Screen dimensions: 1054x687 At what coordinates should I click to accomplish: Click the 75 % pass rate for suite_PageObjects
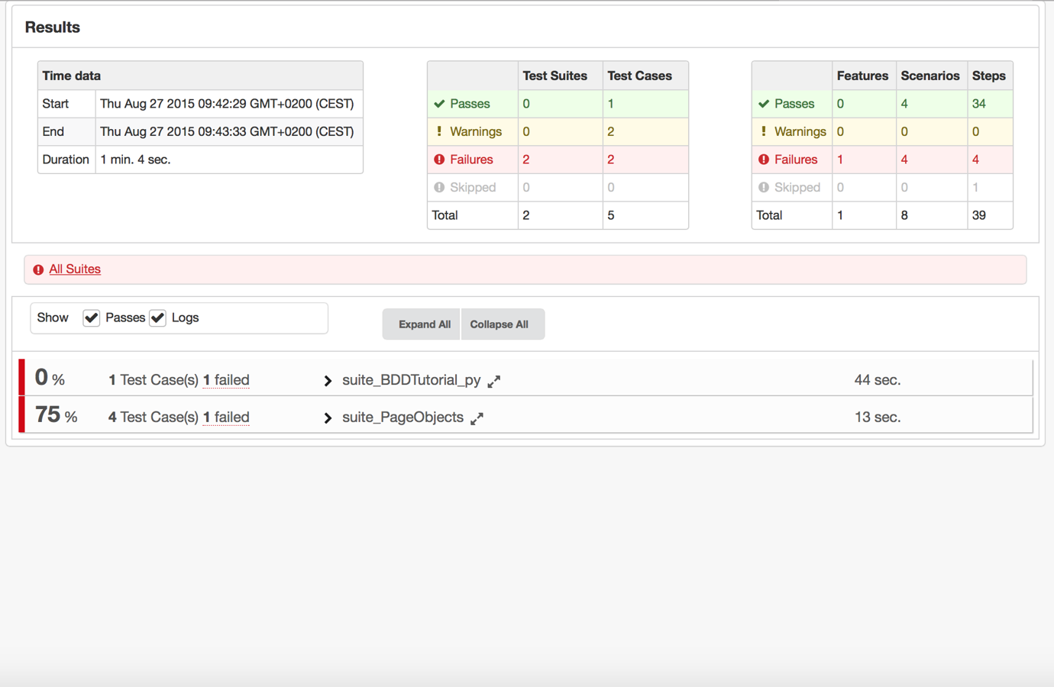(56, 415)
